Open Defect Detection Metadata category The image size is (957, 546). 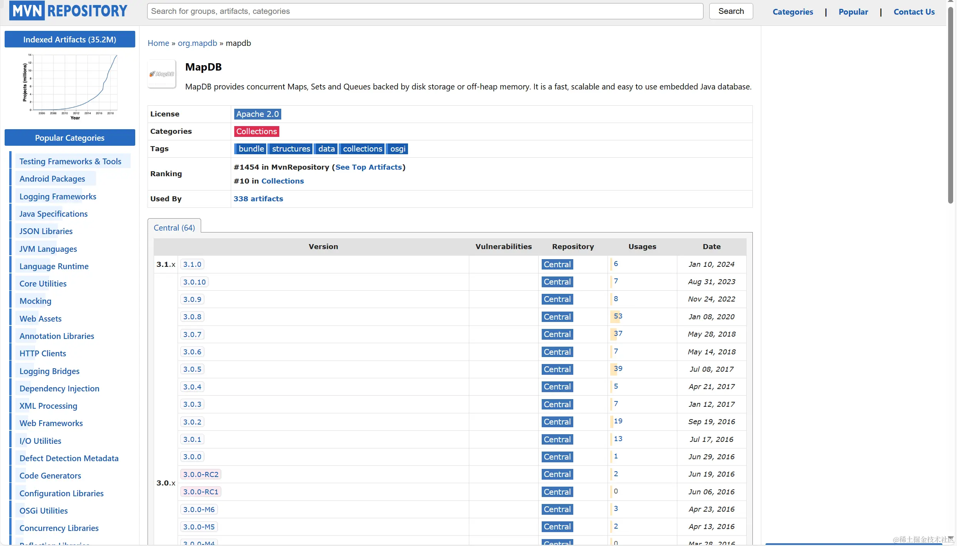[x=69, y=458]
